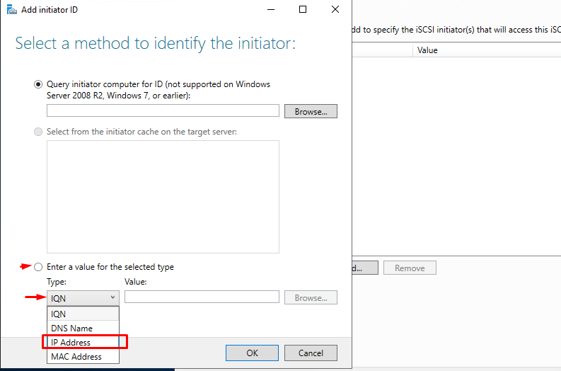Minimize the Add initiator ID dialog
561x371 pixels.
(271, 9)
